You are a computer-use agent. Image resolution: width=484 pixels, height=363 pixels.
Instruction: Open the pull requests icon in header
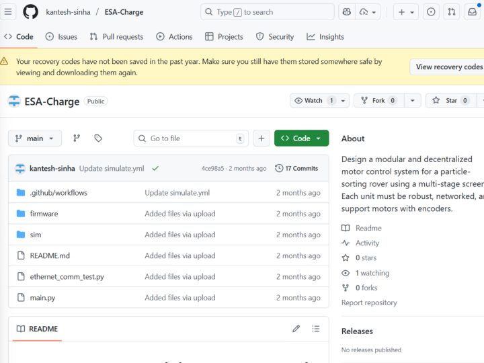pyautogui.click(x=452, y=12)
